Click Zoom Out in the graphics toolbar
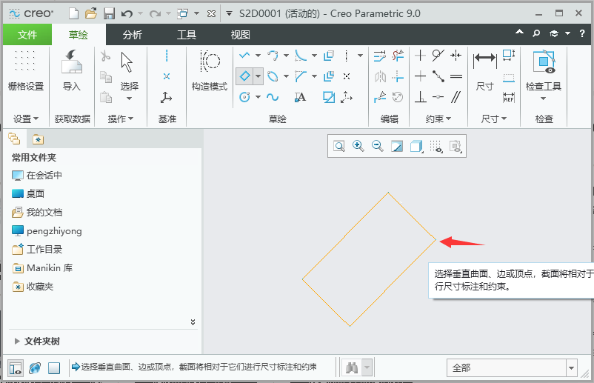This screenshot has height=383, width=594. (378, 146)
